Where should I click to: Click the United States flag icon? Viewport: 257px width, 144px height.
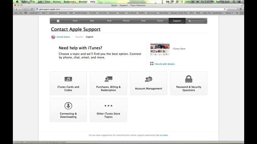tap(53, 37)
